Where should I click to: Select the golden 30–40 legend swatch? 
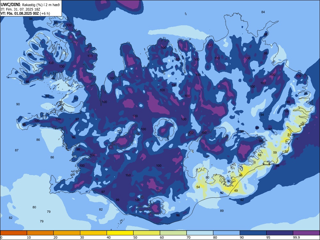pos(93,233)
